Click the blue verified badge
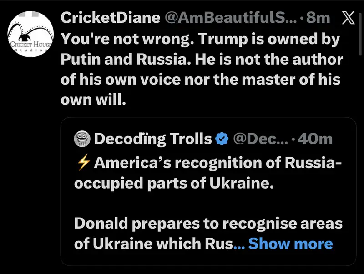This screenshot has height=274, width=364. (x=221, y=139)
